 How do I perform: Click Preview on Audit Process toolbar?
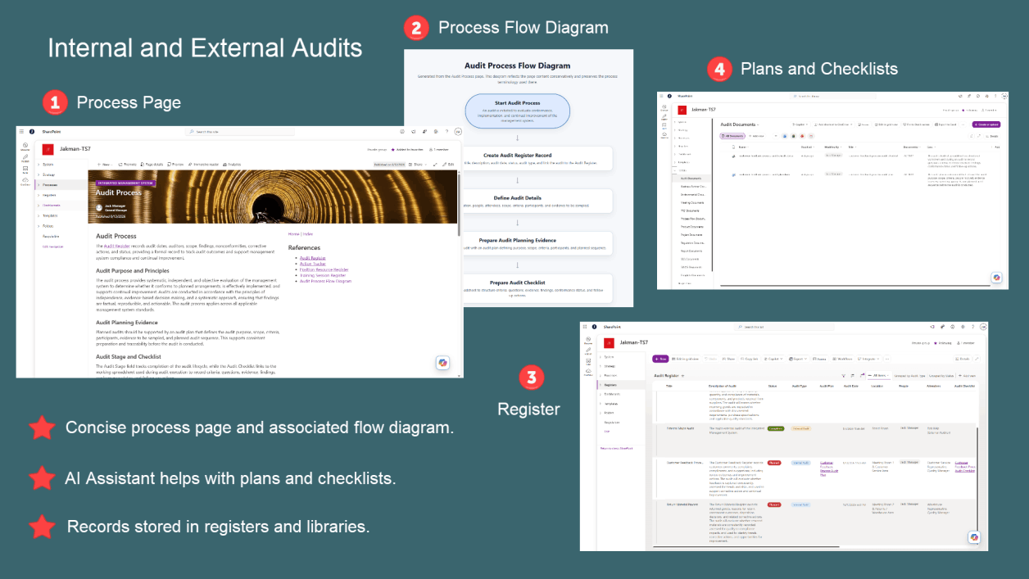tap(175, 164)
